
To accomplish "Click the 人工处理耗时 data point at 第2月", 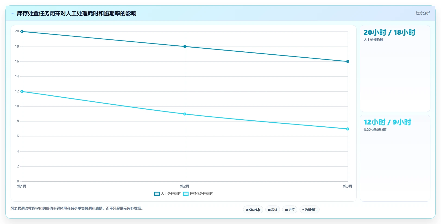I will (x=185, y=46).
